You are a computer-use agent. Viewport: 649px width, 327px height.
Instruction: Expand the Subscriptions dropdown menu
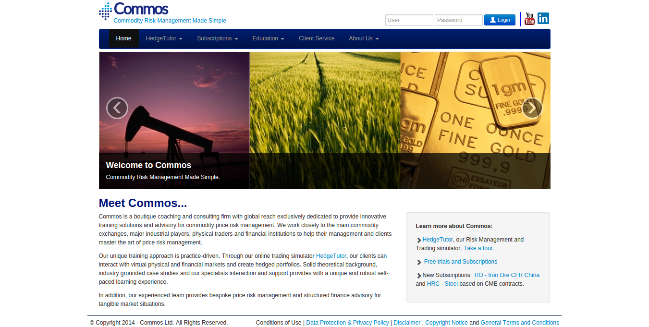pos(218,38)
